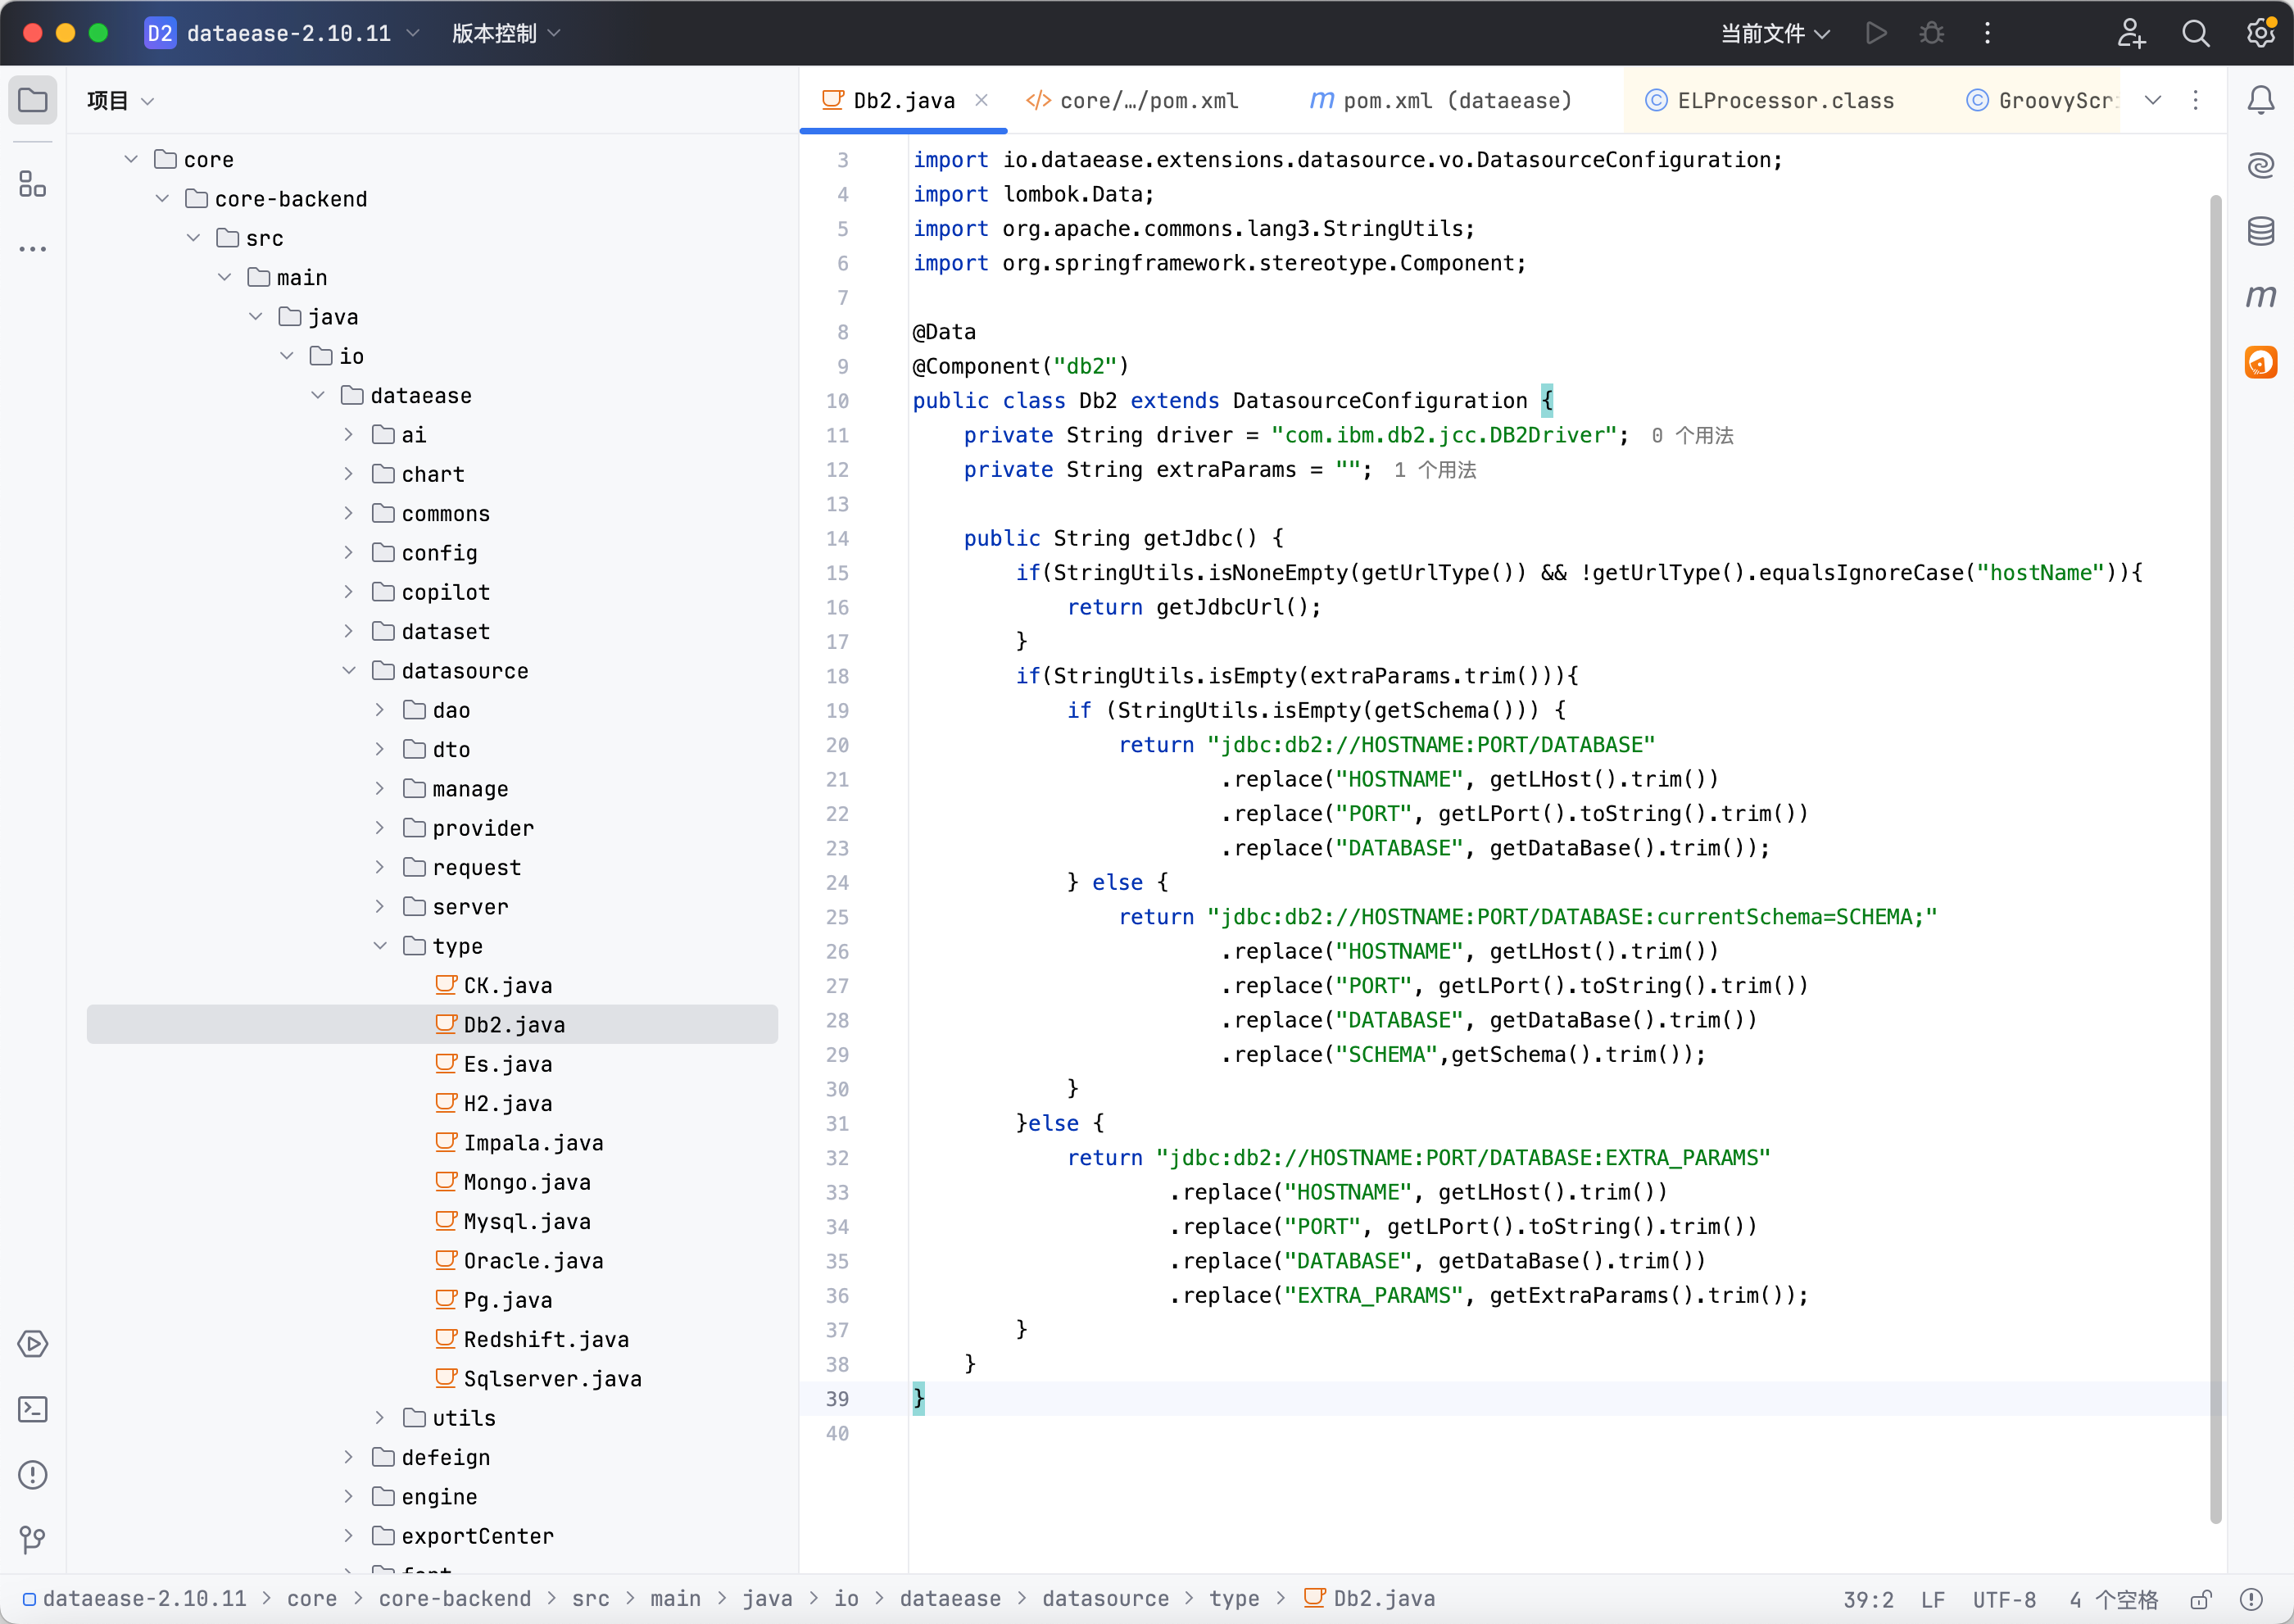Click the editor vertical scrollbar
Image resolution: width=2294 pixels, height=1624 pixels.
2215,858
